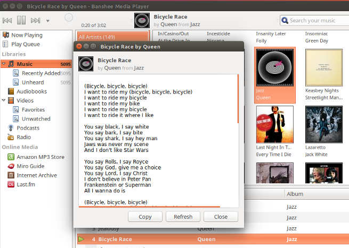Select the Lazaretto album cover

324,124
